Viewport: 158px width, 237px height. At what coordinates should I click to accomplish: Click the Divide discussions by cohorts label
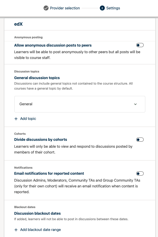click(x=41, y=139)
